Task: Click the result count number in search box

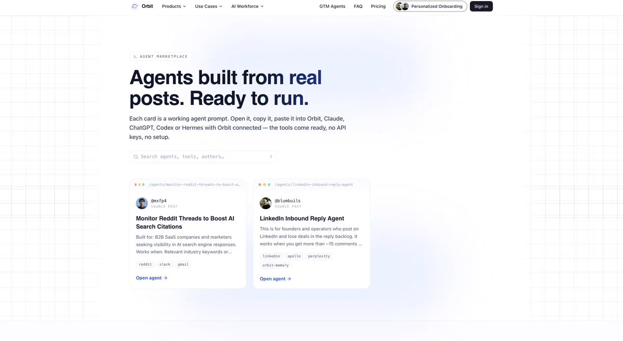Action: (271, 156)
